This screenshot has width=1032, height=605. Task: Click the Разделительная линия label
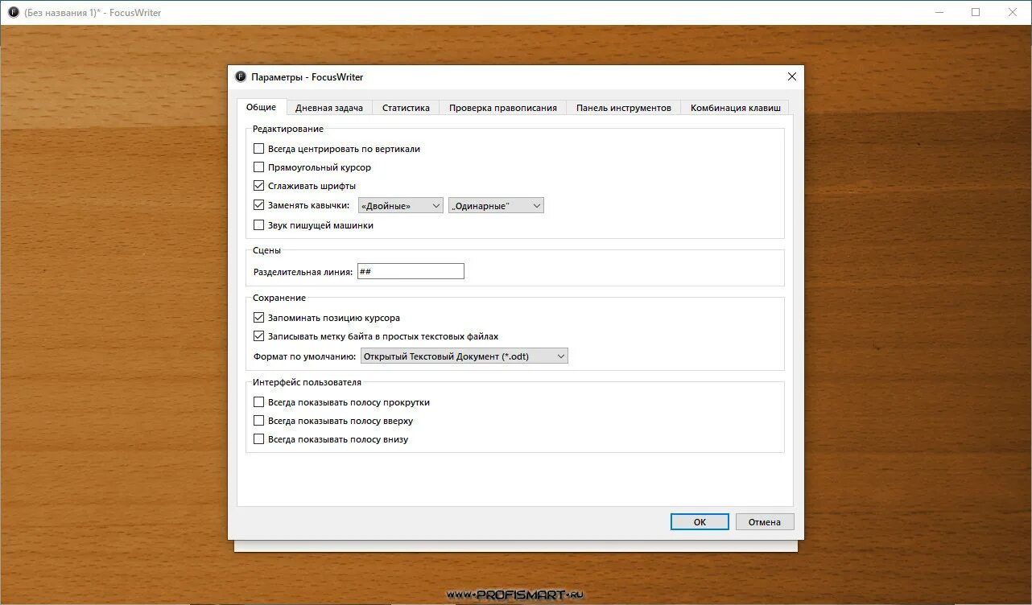(303, 272)
